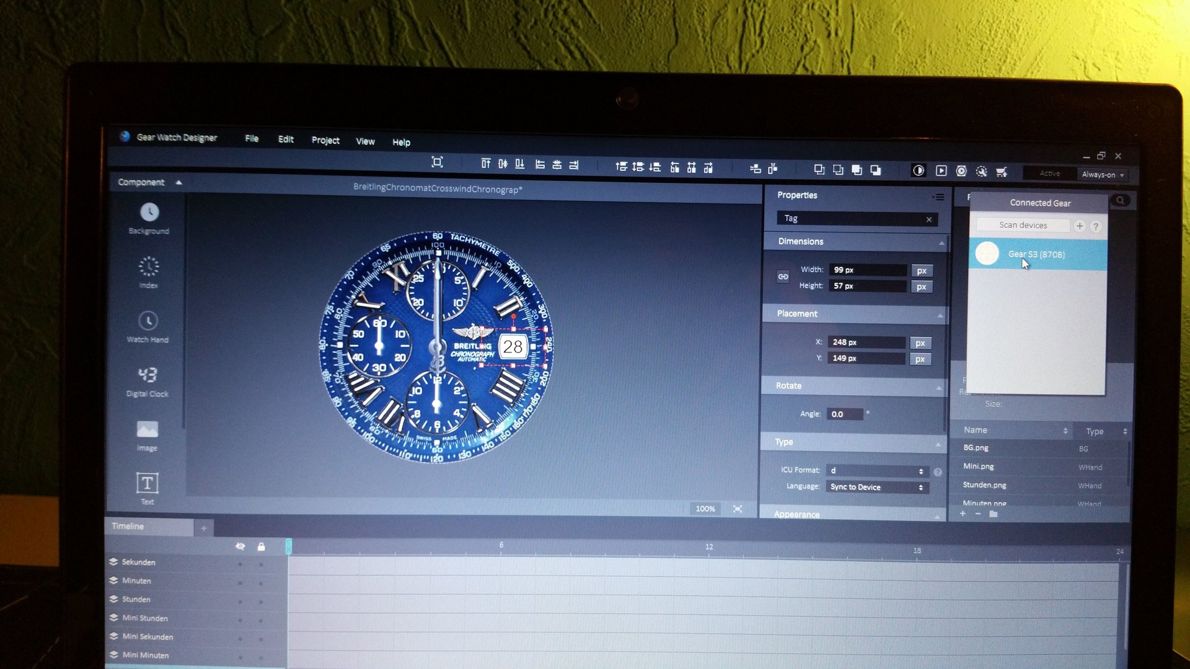
Task: Toggle visibility of all timeline layers
Action: pos(240,546)
